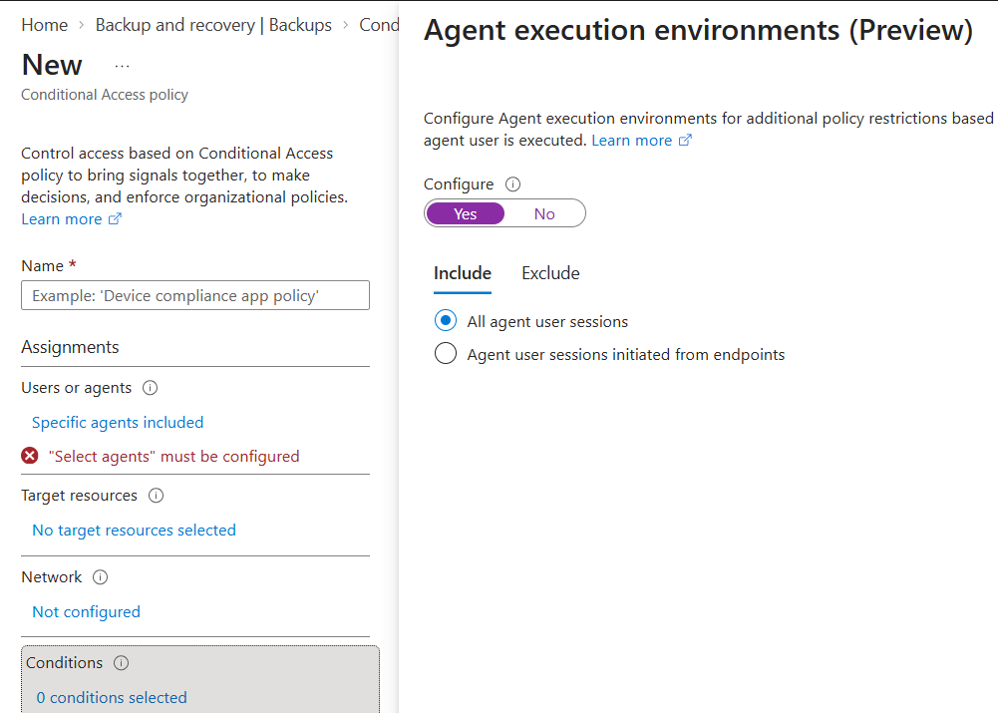
Task: Click the info icon next to Target resources
Action: [x=156, y=496]
